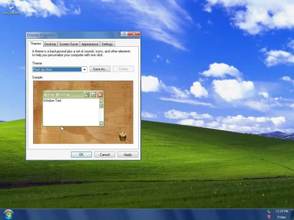The image size is (294, 220).
Task: Open the Settings tab
Action: point(107,44)
